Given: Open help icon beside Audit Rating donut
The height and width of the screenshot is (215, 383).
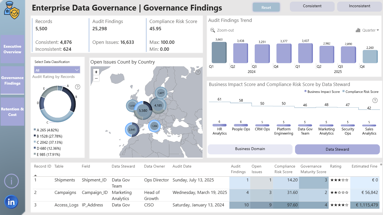Looking at the screenshot, I should coord(78,87).
